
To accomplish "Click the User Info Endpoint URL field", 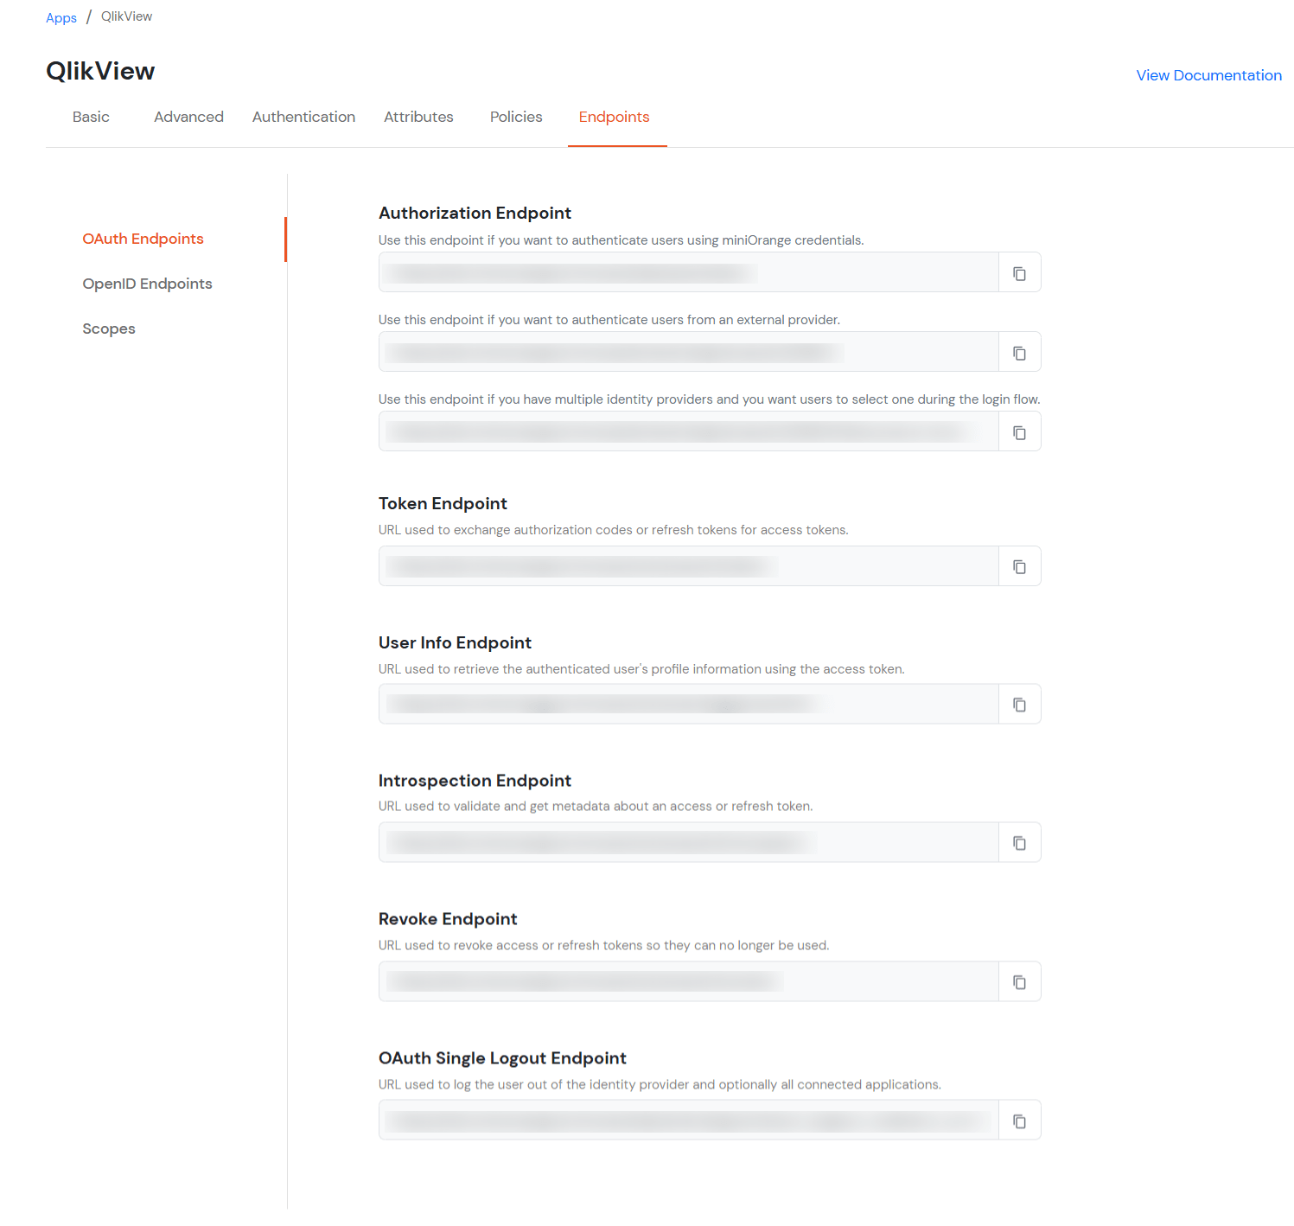I will click(x=689, y=704).
